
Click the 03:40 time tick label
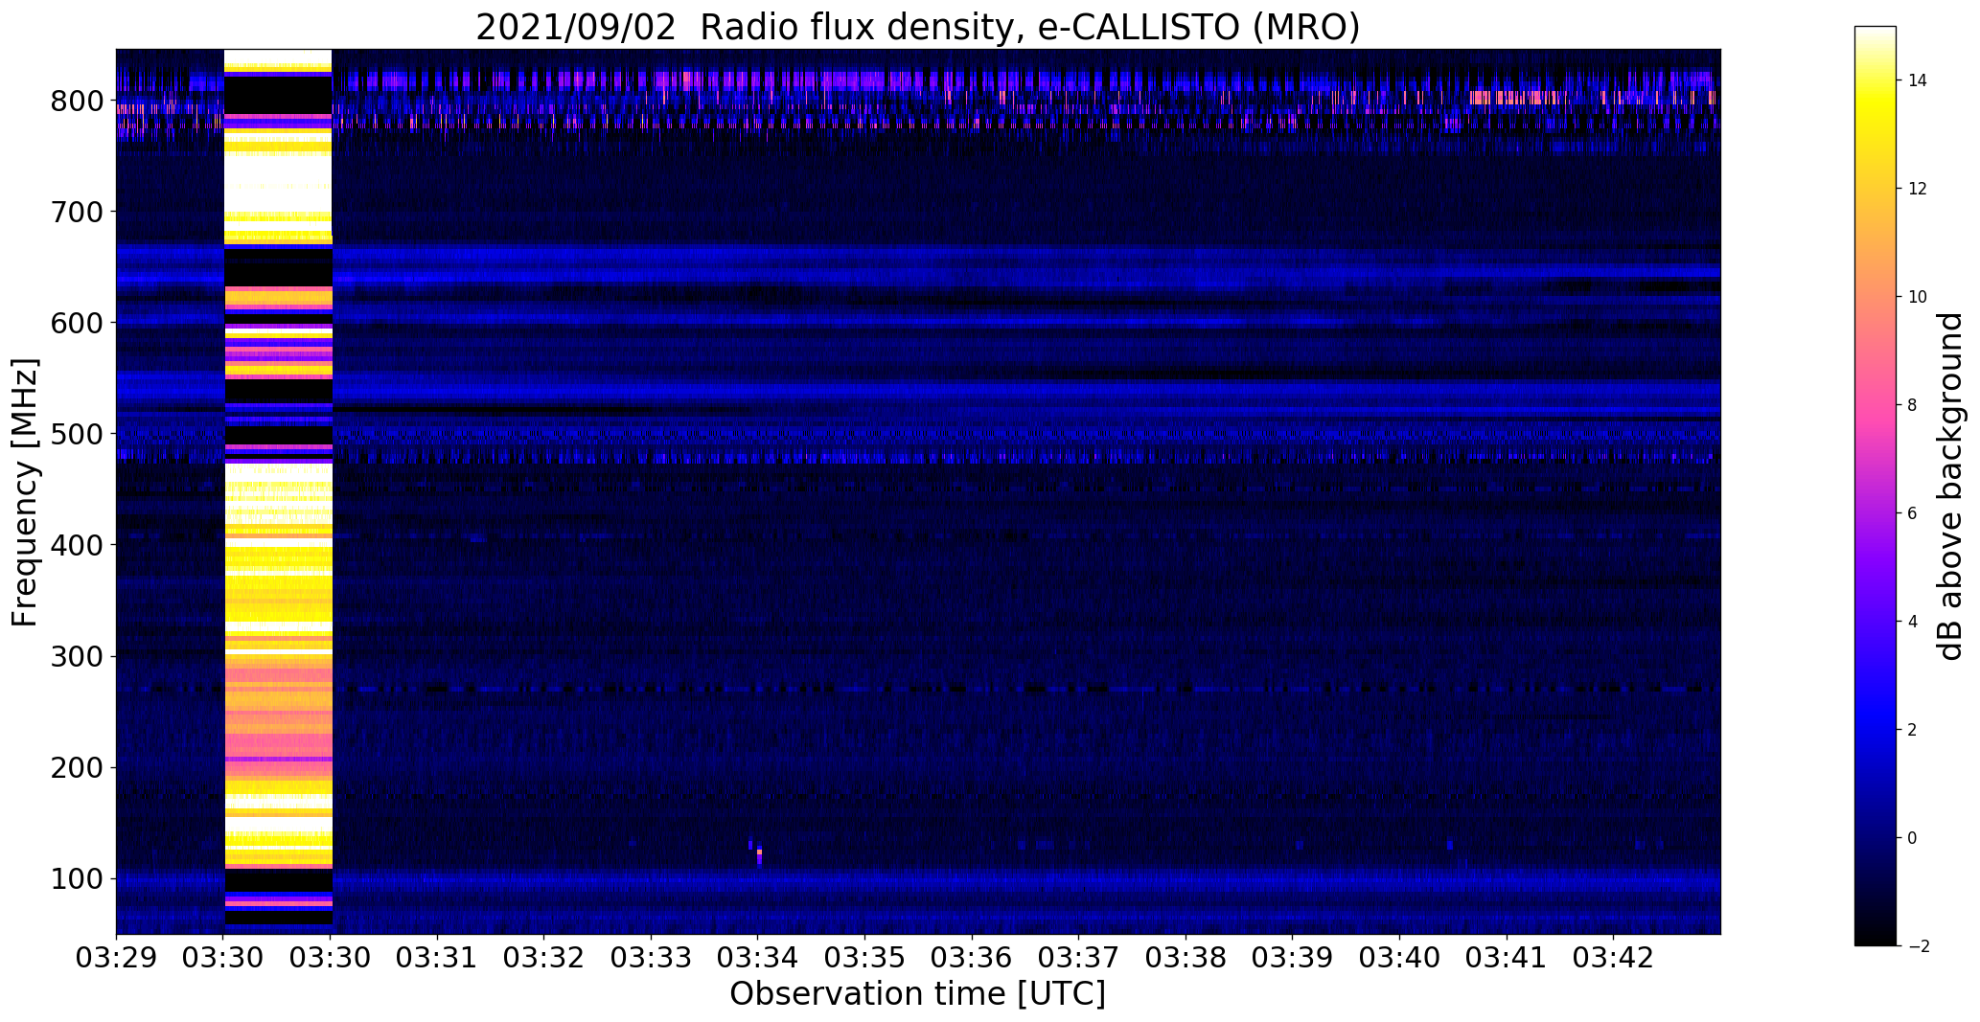tap(1399, 958)
